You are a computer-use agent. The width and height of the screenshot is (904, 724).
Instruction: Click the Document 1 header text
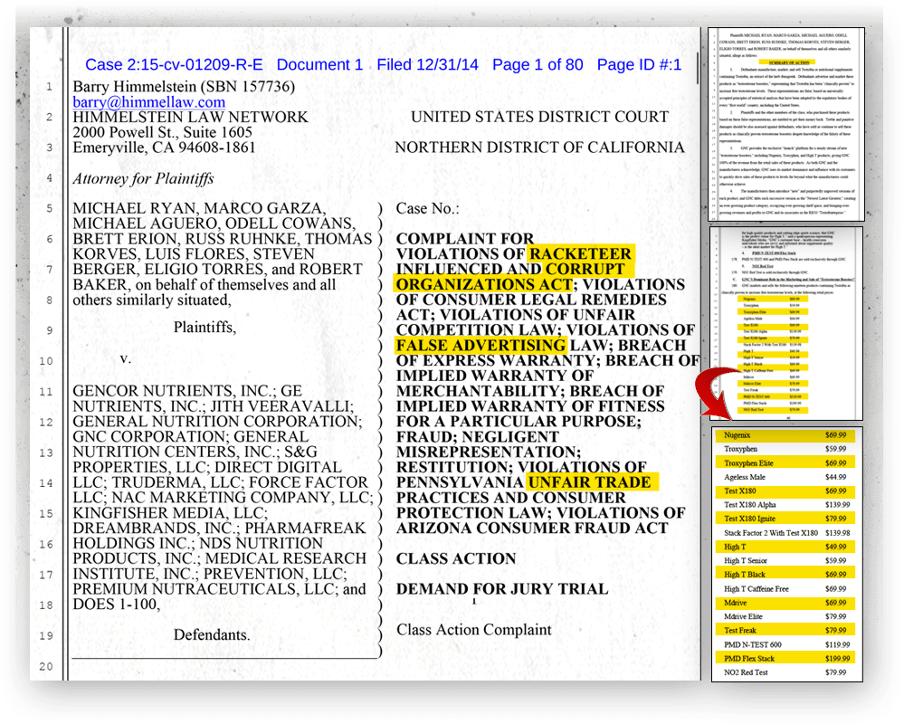coord(319,64)
